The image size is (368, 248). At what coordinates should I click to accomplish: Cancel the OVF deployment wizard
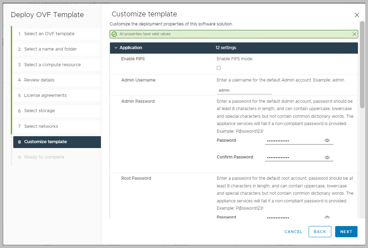[x=293, y=232]
